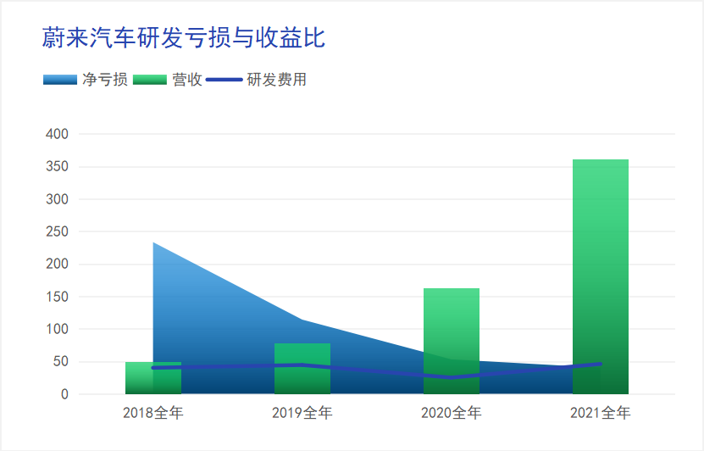This screenshot has height=451, width=704.
Task: Click the 350 y-axis label
Action: [x=57, y=167]
